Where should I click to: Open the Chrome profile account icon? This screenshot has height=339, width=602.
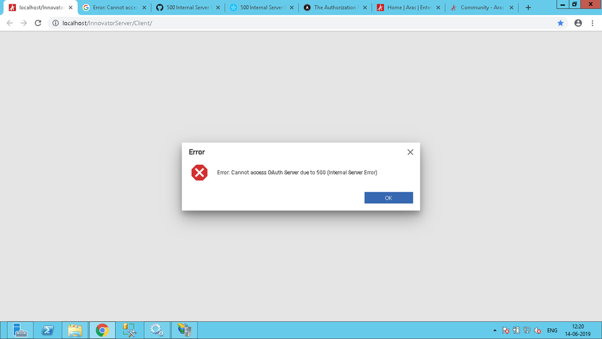click(578, 23)
